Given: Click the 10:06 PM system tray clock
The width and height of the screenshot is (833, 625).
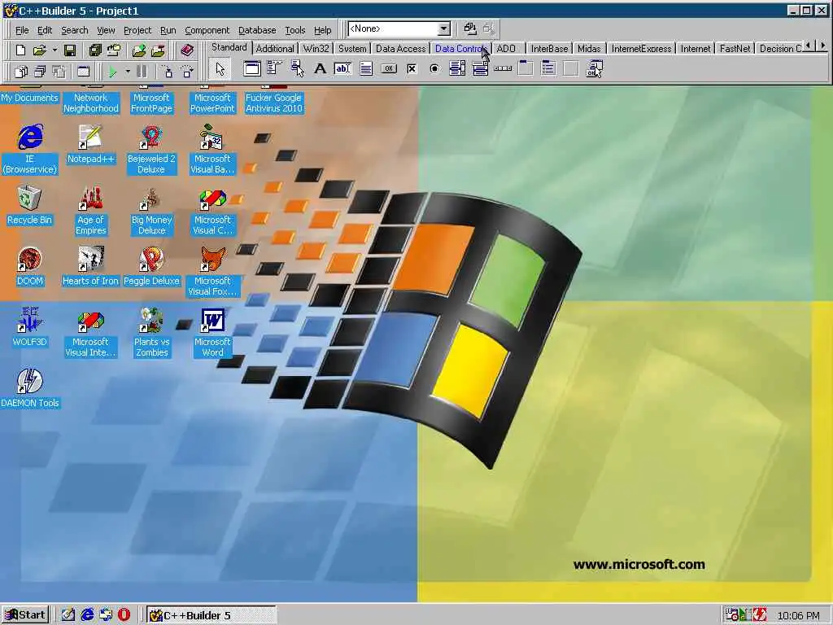Looking at the screenshot, I should [x=798, y=615].
